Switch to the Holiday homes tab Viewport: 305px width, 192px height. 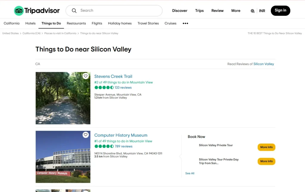(120, 23)
